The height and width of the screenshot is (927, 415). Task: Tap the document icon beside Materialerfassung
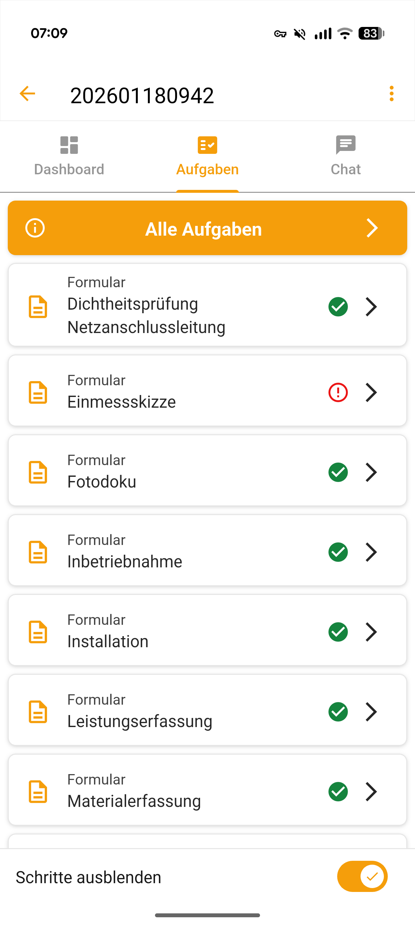pos(38,792)
